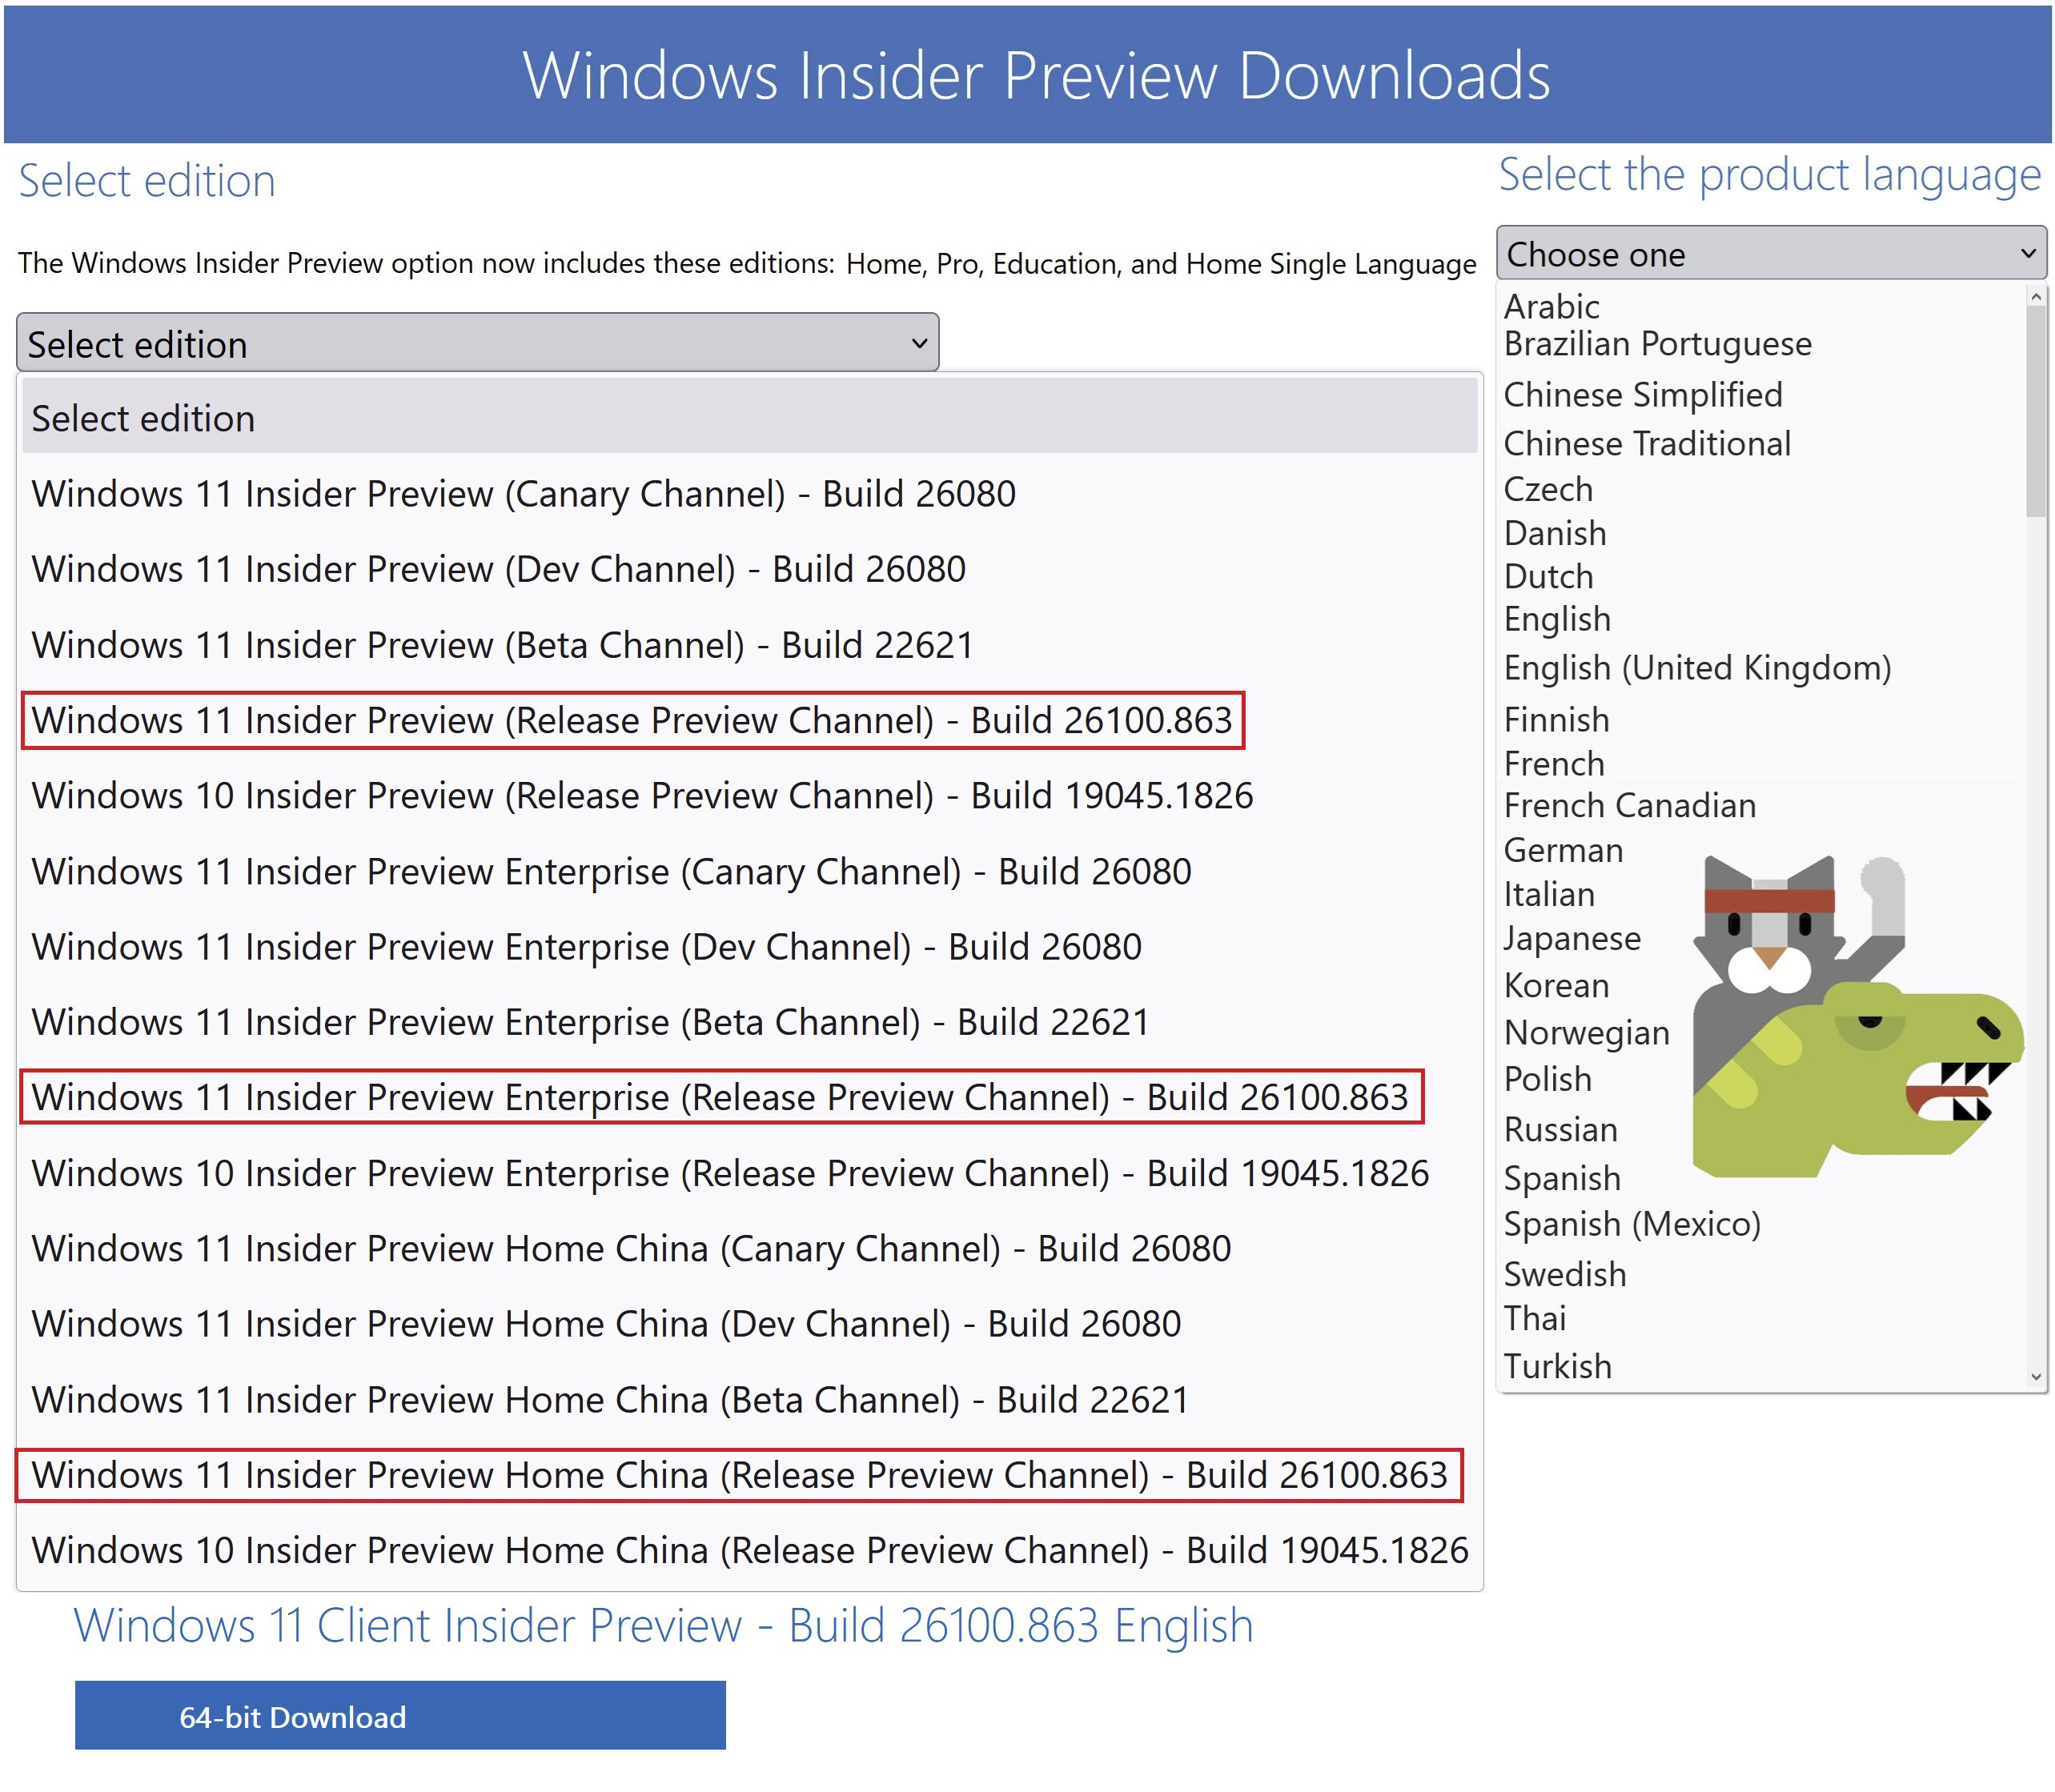Click the language list scroll-up arrow
Viewport: 2055px width, 1792px height.
(x=2035, y=297)
